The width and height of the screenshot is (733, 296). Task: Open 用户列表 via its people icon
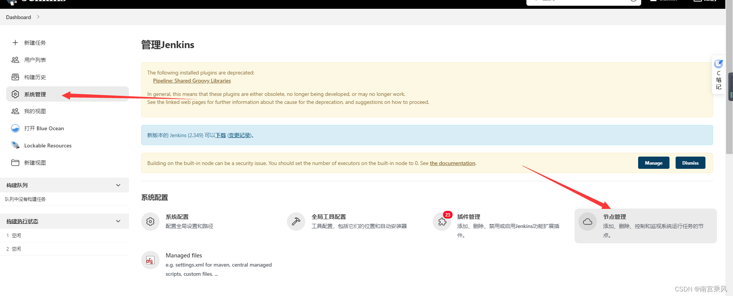coord(15,60)
